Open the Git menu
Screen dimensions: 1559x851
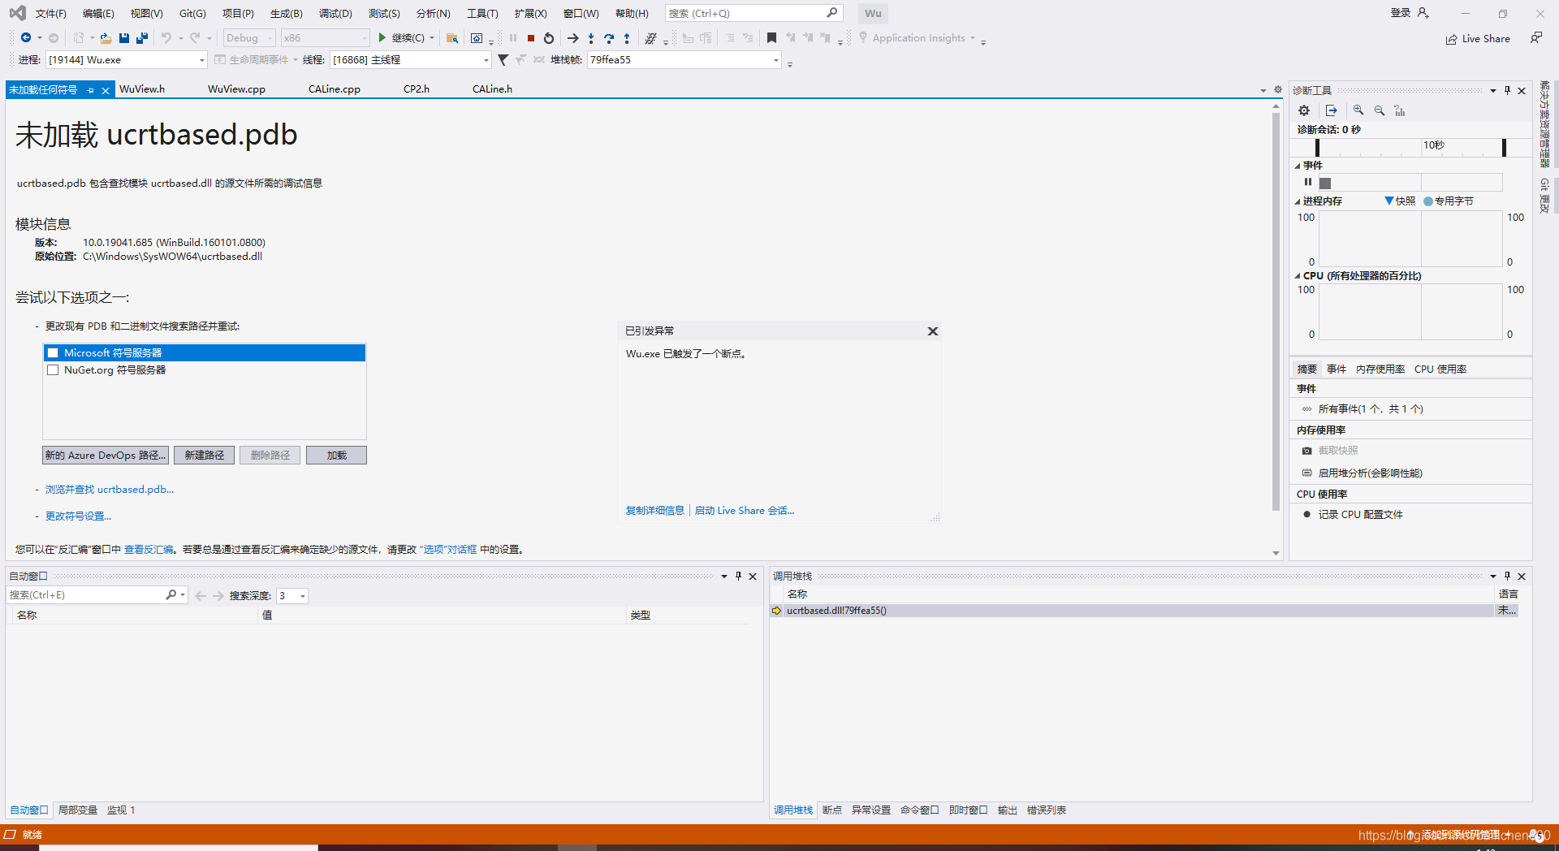tap(192, 14)
